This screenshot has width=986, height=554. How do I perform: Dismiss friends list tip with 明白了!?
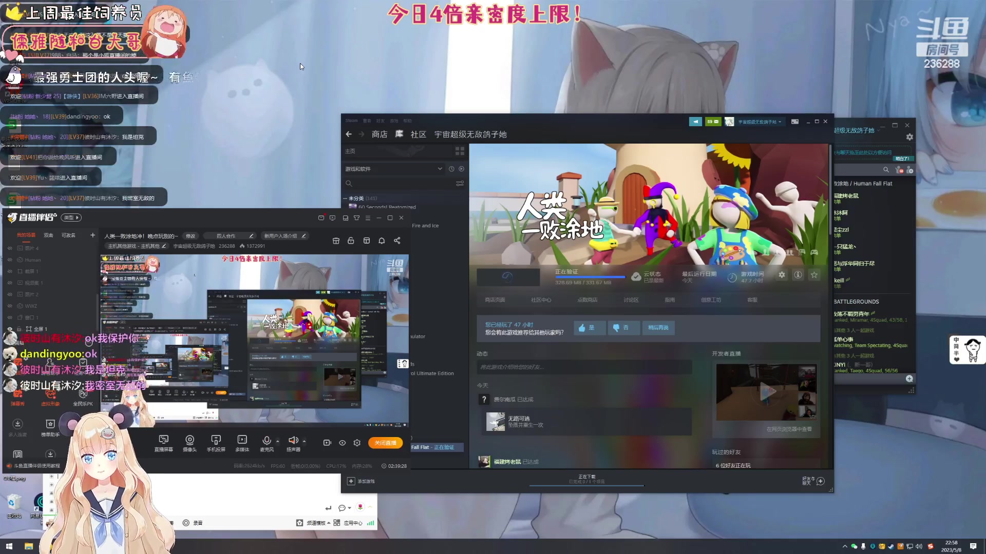pyautogui.click(x=902, y=159)
